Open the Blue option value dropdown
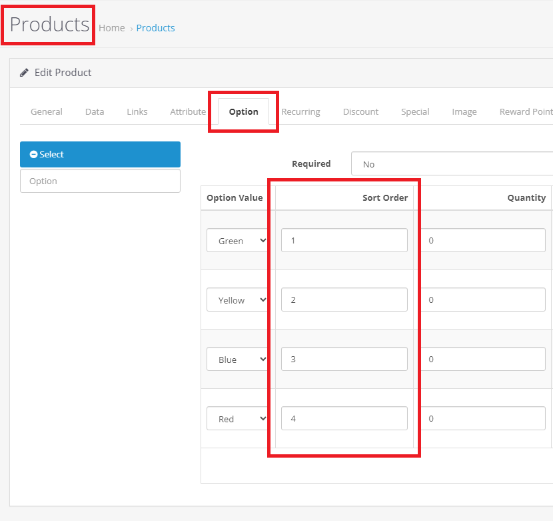 coord(238,359)
